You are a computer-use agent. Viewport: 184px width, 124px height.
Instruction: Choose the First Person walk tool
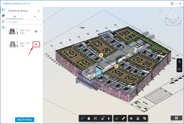pyautogui.click(x=109, y=119)
